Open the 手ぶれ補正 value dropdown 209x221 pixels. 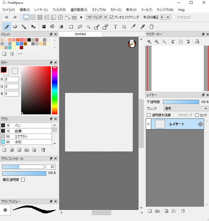165,17
